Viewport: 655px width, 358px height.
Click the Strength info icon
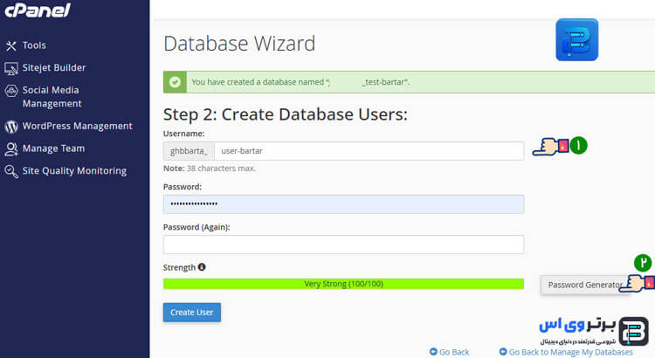pos(202,267)
